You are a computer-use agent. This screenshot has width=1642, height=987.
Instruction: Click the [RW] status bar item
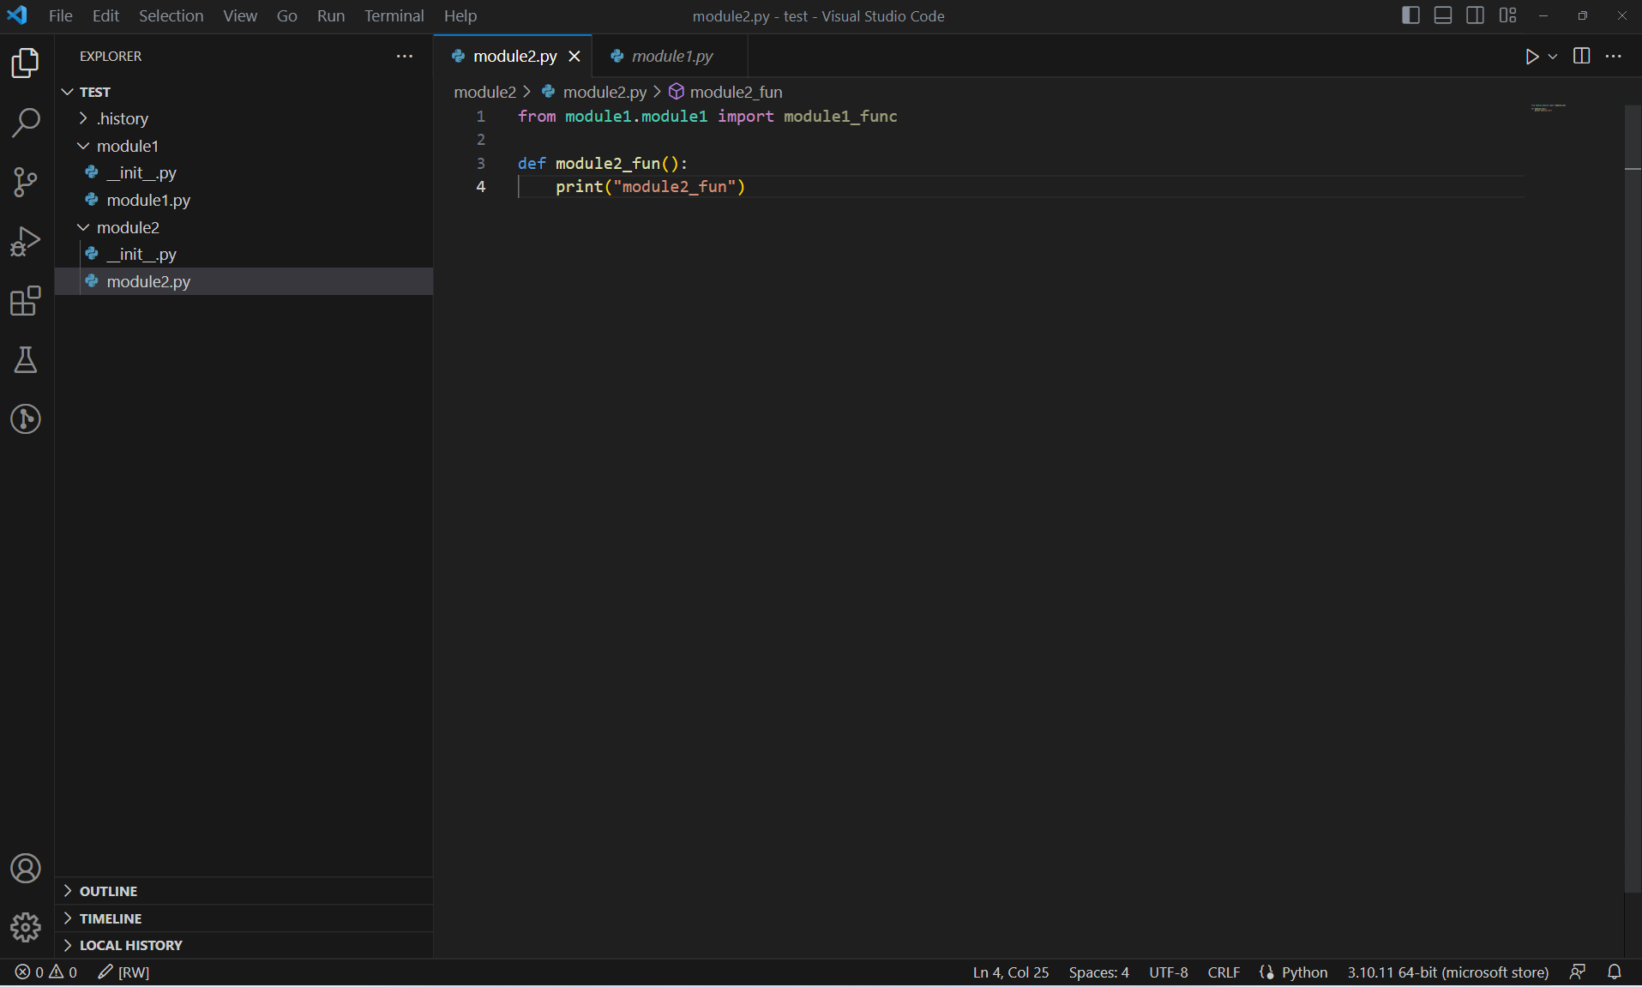point(124,972)
